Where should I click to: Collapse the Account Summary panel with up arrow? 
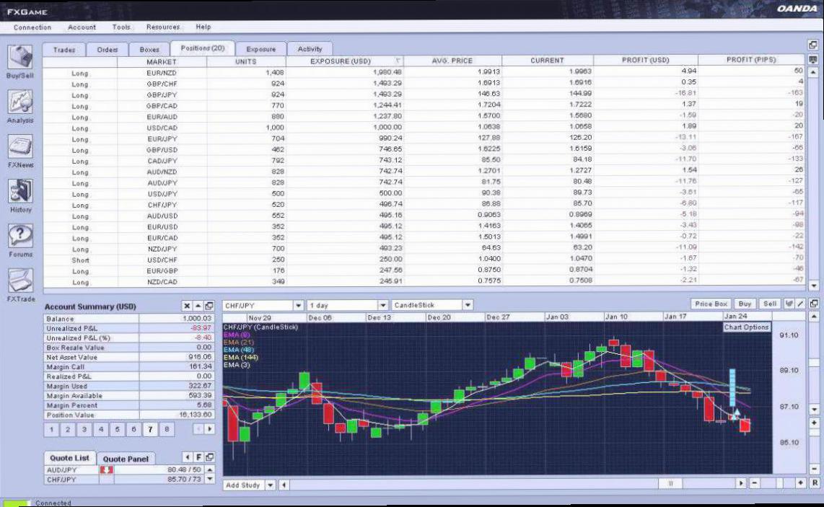tap(198, 306)
